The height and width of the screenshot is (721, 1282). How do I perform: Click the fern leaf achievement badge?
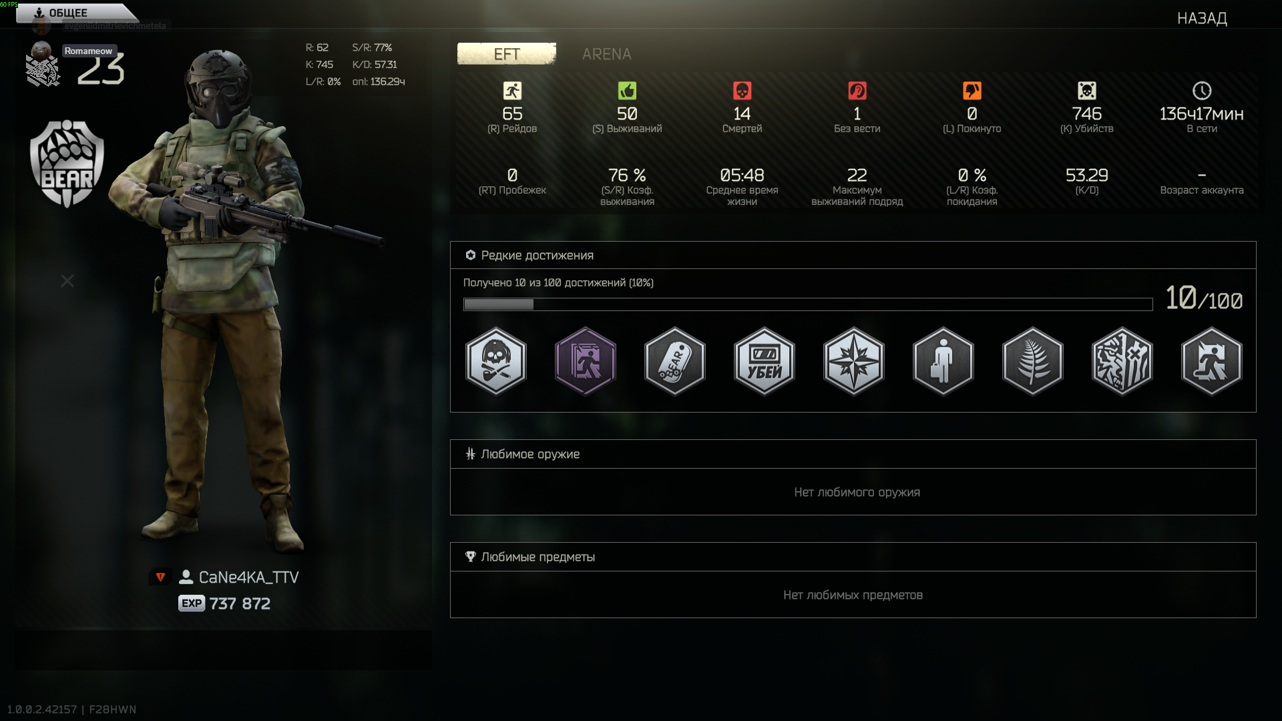point(1033,361)
